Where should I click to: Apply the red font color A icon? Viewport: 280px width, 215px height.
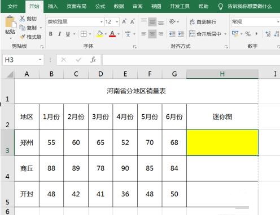point(112,34)
